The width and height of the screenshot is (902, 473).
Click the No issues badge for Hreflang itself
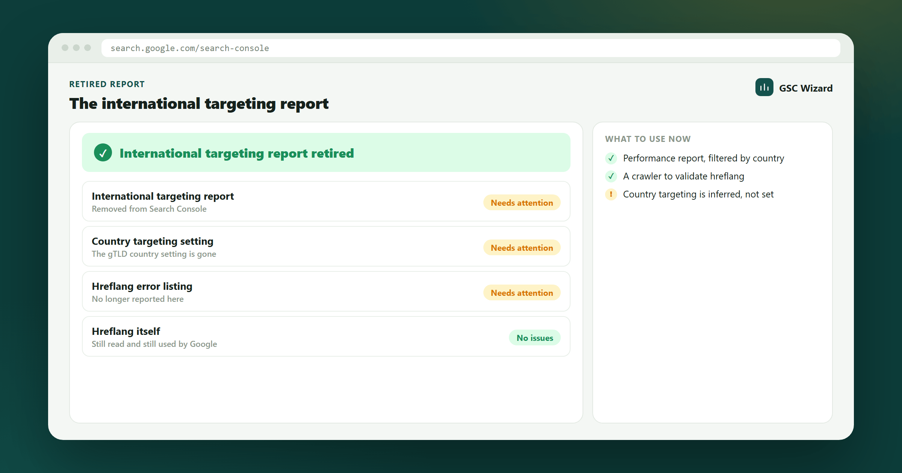tap(535, 338)
